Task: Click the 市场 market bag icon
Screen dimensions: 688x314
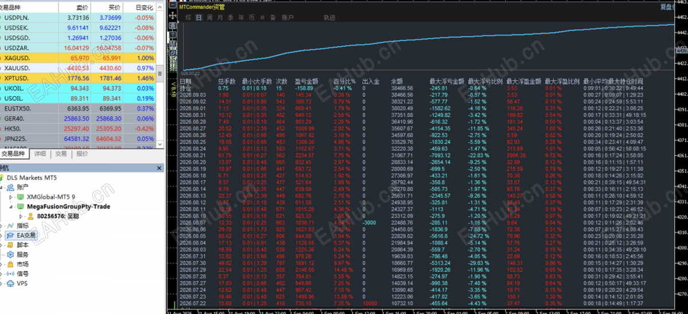Action: coord(11,264)
